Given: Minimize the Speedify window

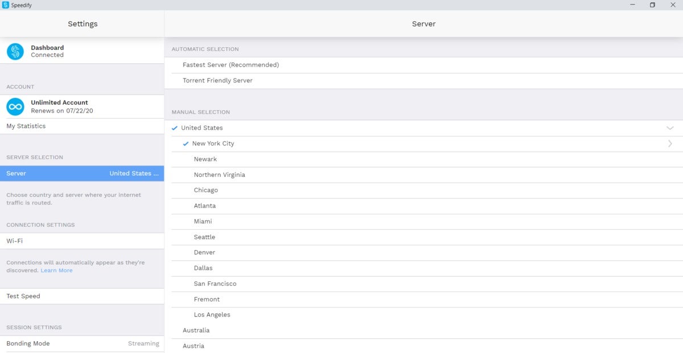Looking at the screenshot, I should click(x=633, y=5).
